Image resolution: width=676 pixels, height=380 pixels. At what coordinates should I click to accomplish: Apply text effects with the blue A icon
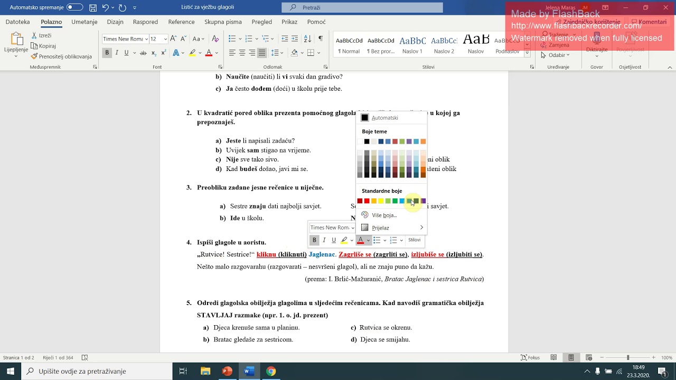coord(176,53)
